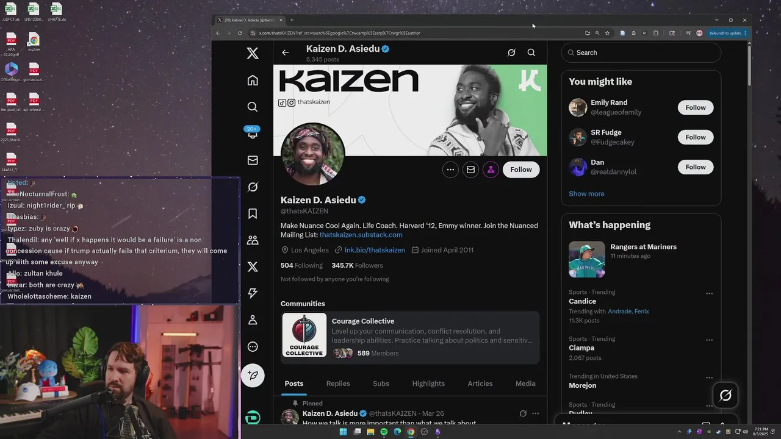Open more options for Morejon trend

coord(710,377)
